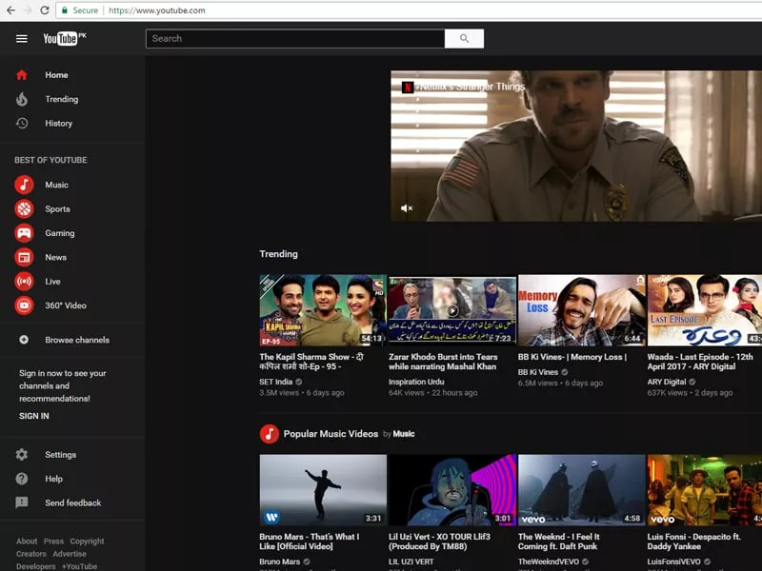Click the verified badge next to ARY Digital
This screenshot has height=571, width=762.
pos(692,382)
